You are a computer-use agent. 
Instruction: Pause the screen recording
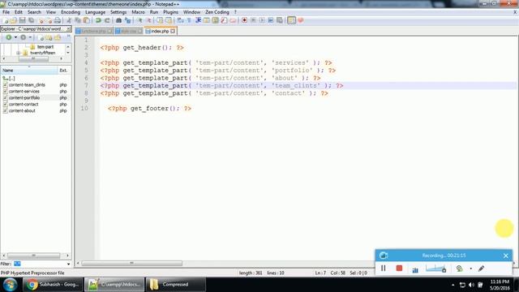384,268
